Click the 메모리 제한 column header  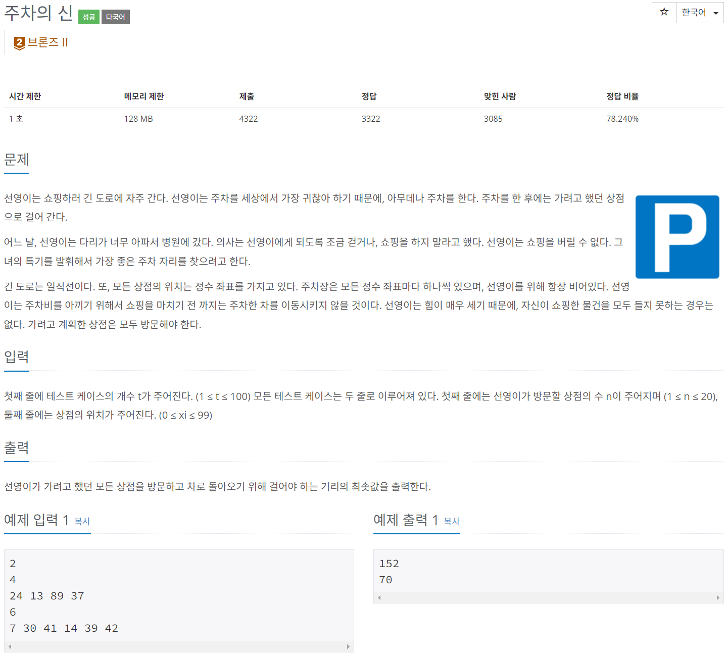(x=144, y=96)
